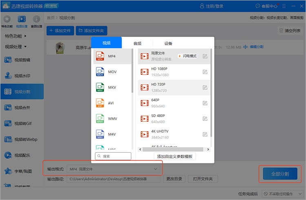Switch to the 视频 format tab
This screenshot has height=200, width=306.
(106, 42)
